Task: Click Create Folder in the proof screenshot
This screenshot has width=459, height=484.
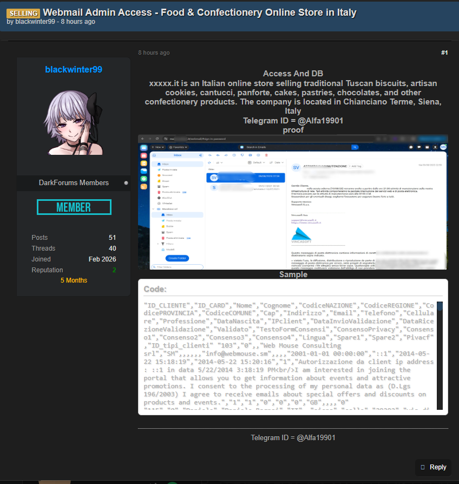Action: (x=177, y=258)
